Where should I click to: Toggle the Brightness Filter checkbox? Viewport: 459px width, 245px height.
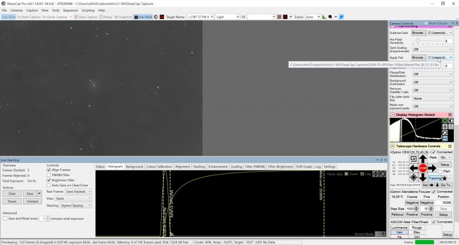tap(49, 180)
